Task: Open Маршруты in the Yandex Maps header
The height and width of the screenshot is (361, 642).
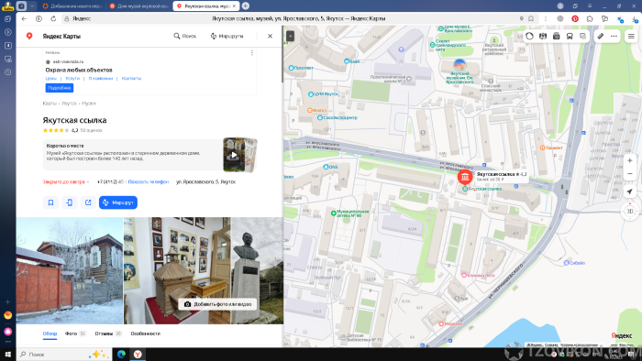Action: [x=227, y=36]
